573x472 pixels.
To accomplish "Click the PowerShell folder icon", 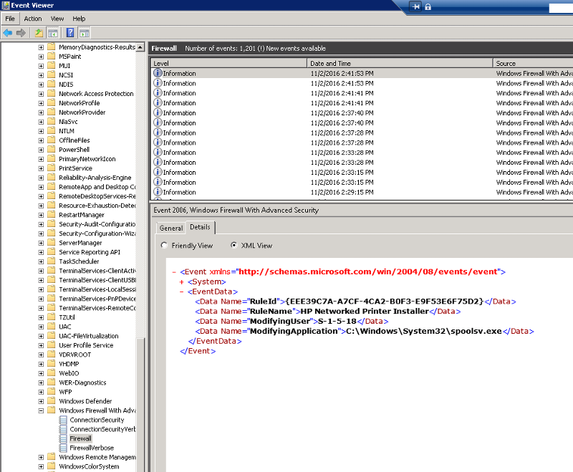I will click(x=52, y=149).
